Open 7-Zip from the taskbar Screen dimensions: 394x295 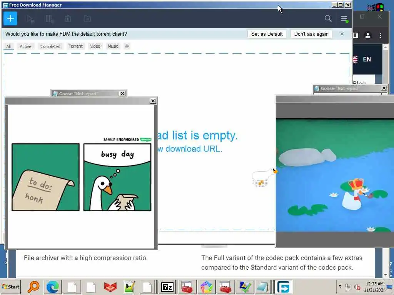[x=168, y=287]
